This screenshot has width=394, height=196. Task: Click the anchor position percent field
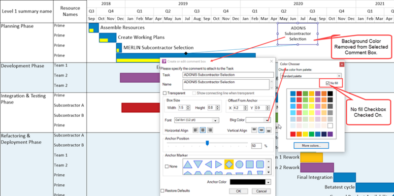[x=256, y=146]
